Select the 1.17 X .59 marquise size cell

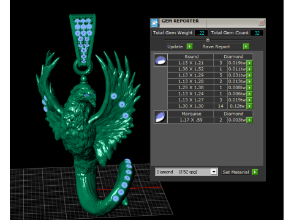tap(190, 120)
